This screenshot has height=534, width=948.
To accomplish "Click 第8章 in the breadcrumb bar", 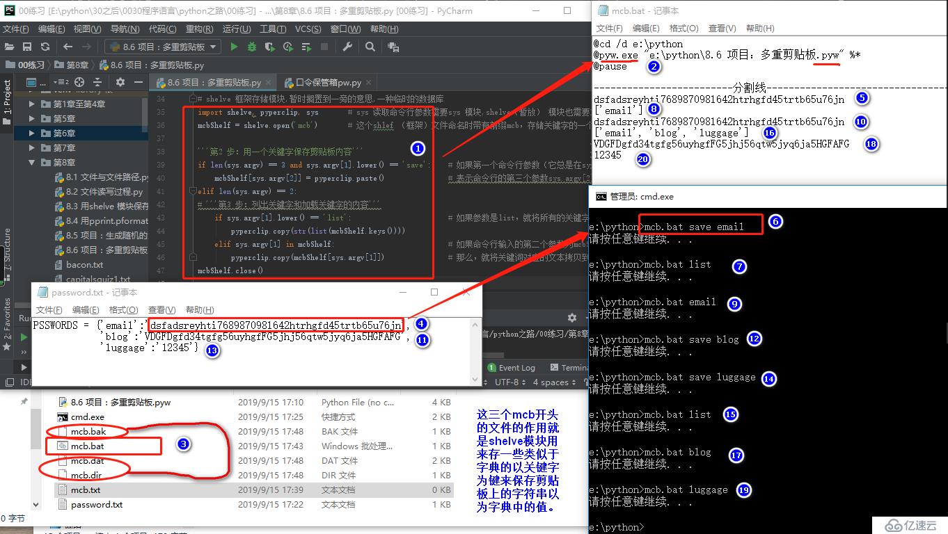I will pos(72,65).
